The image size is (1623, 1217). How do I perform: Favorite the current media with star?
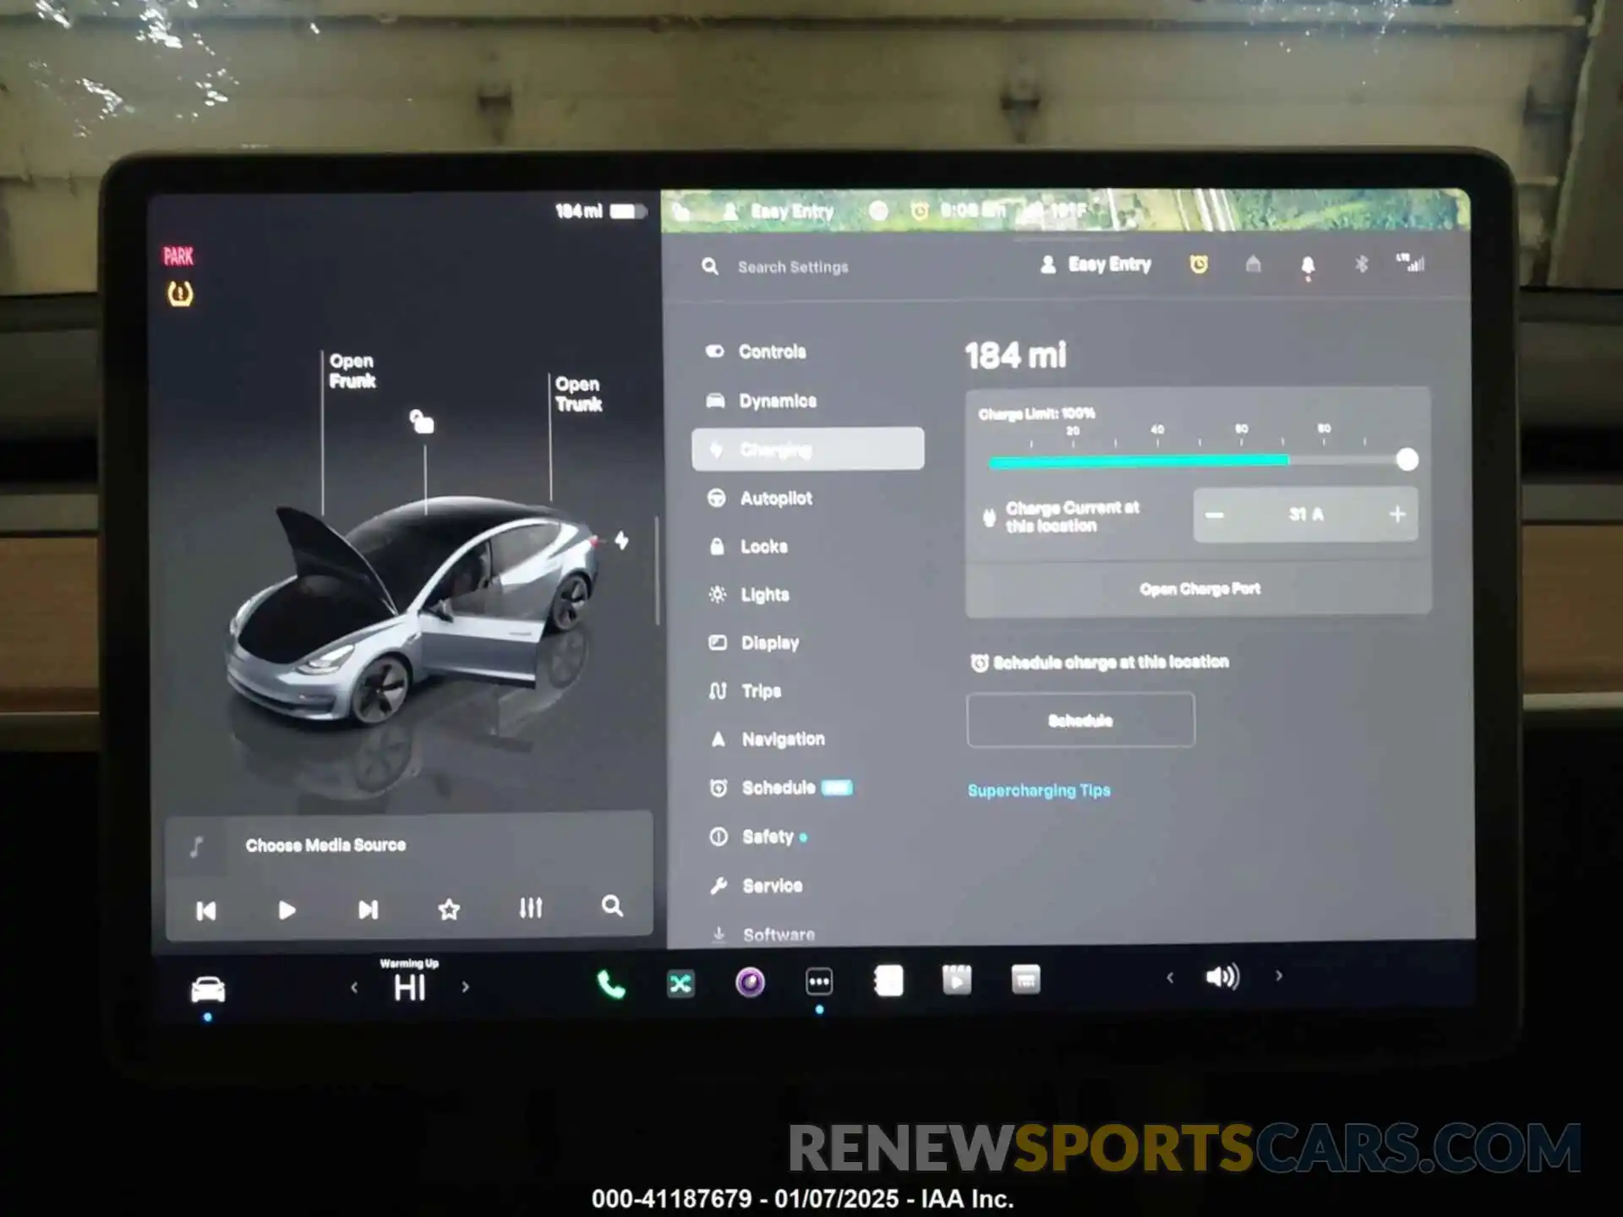coord(449,909)
